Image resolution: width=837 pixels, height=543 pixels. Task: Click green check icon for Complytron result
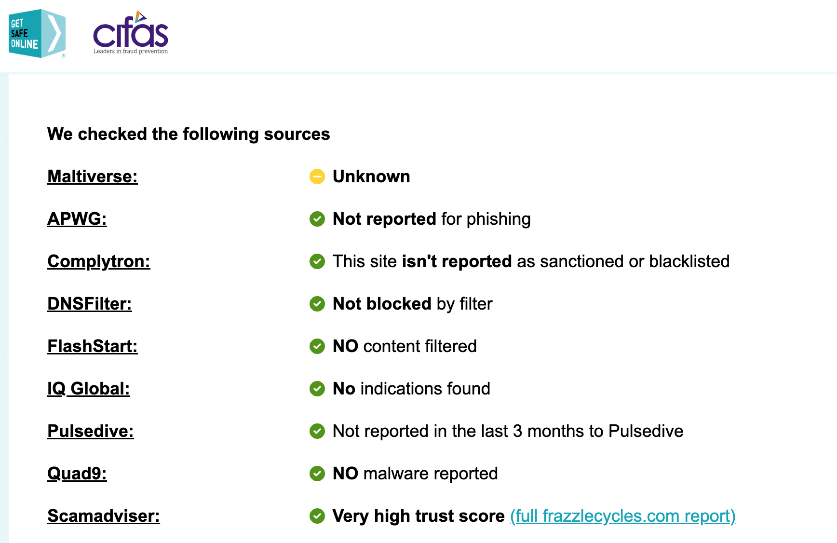[x=317, y=261]
